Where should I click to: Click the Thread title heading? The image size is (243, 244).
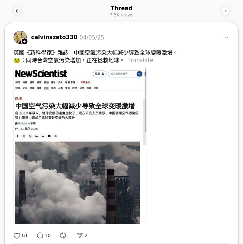tap(121, 8)
